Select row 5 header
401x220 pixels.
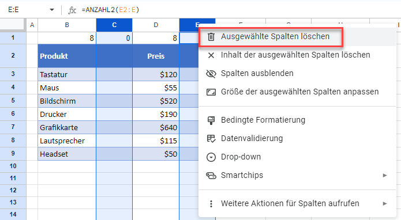pyautogui.click(x=13, y=101)
